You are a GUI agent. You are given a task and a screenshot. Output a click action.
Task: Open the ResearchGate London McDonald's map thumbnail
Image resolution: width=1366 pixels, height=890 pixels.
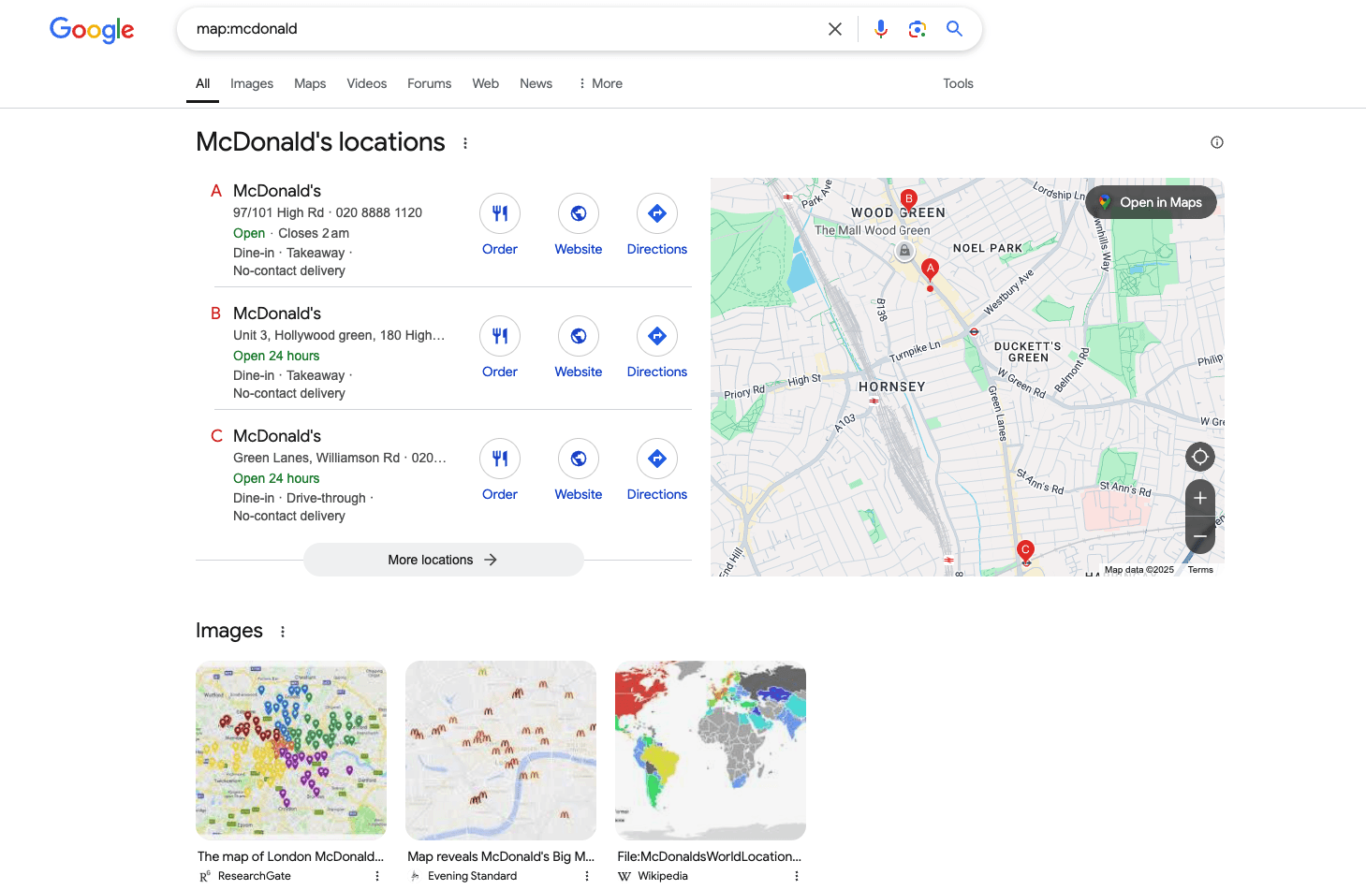pyautogui.click(x=291, y=750)
